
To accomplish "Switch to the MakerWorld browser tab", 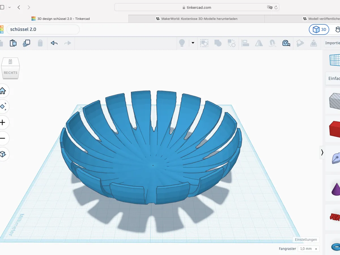I will (196, 19).
